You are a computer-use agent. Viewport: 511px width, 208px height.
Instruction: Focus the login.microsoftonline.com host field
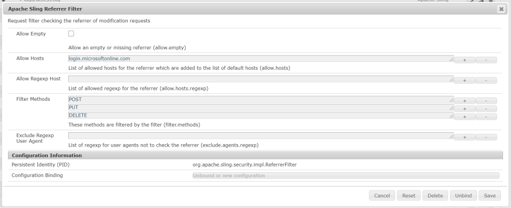click(x=259, y=58)
